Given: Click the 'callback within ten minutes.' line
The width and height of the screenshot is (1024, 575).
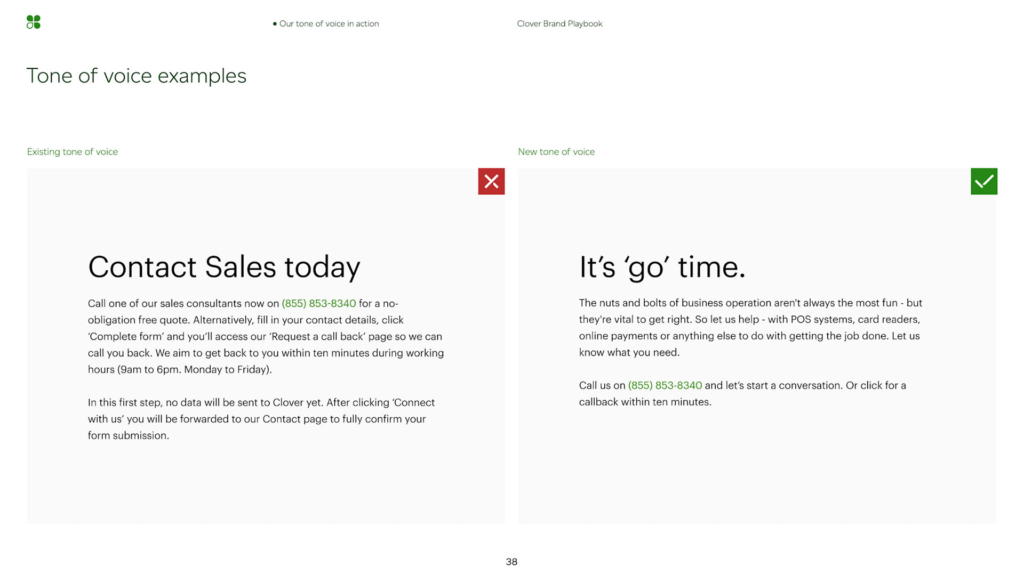Looking at the screenshot, I should click(x=645, y=402).
